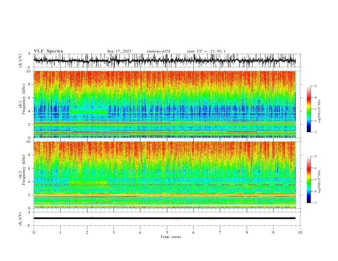Viewport: 338px width, 261px height.
Task: Click the "-5" tick on ch.3(V) axis
Action: [29, 226]
